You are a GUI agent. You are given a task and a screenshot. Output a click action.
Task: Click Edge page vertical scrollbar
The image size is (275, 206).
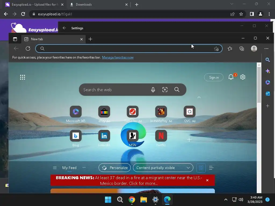point(259,85)
